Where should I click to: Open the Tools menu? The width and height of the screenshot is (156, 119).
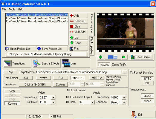pyautogui.click(x=12, y=9)
